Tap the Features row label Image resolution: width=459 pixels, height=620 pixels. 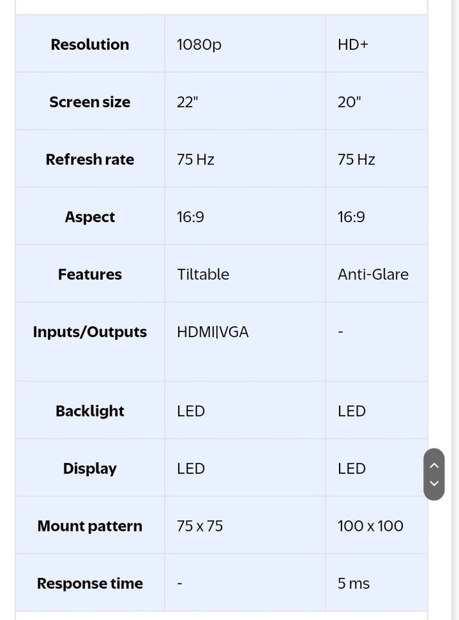coord(90,274)
